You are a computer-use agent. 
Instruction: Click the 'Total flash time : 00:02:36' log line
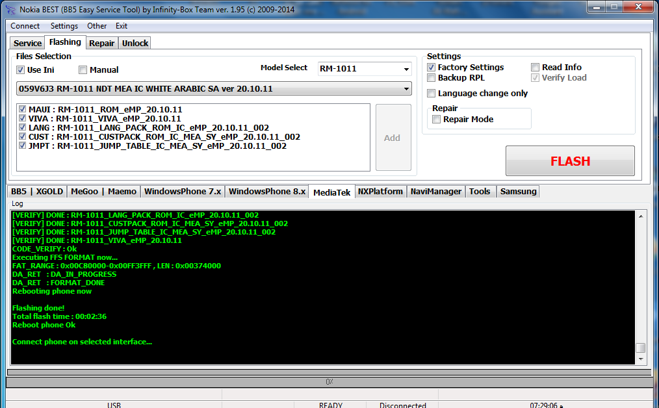(59, 316)
